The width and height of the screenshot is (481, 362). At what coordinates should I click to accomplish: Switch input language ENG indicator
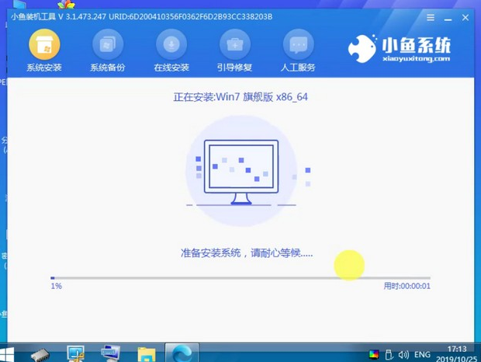tap(422, 355)
